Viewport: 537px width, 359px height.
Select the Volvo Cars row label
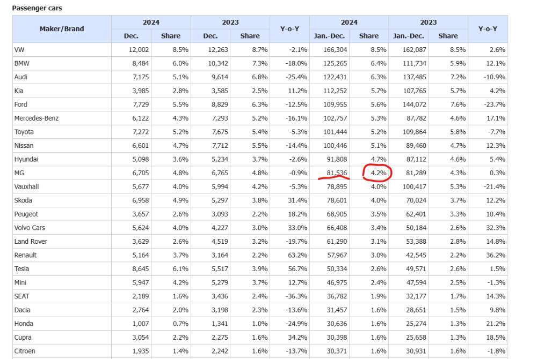click(30, 228)
